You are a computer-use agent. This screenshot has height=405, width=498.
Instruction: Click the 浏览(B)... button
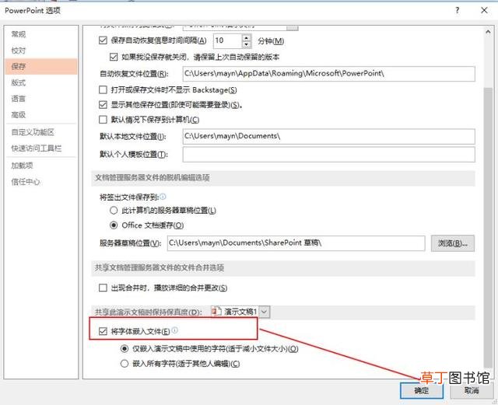click(x=453, y=243)
